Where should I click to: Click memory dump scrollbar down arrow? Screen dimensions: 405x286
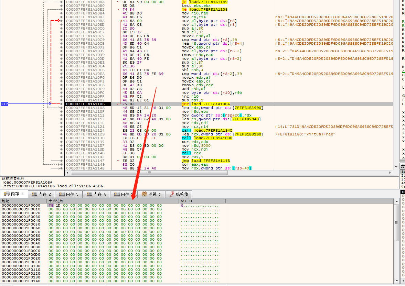point(397,281)
